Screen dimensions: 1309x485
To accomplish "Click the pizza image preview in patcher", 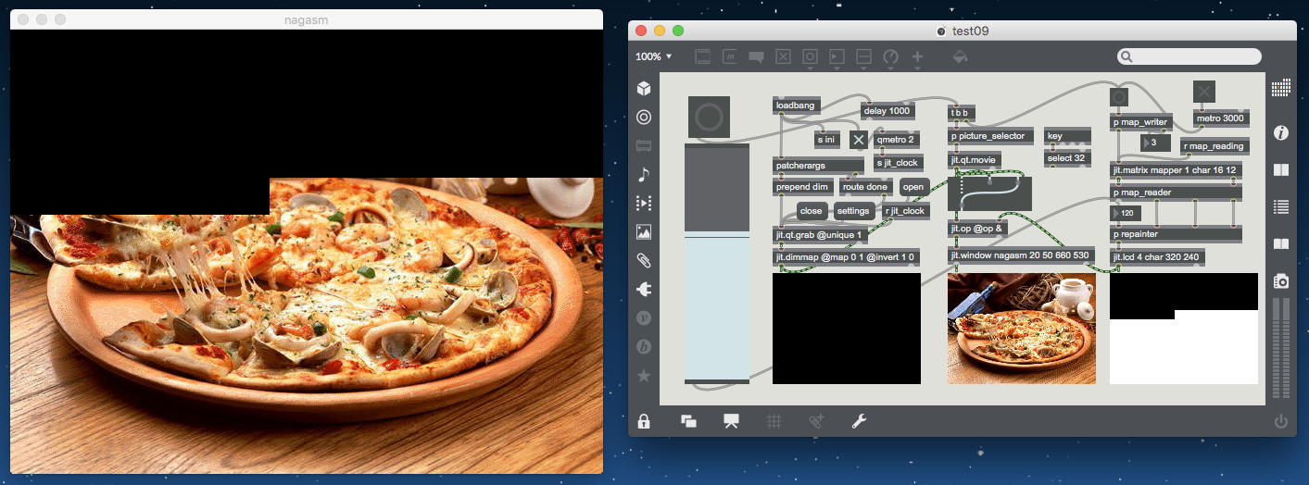I will pyautogui.click(x=1022, y=329).
